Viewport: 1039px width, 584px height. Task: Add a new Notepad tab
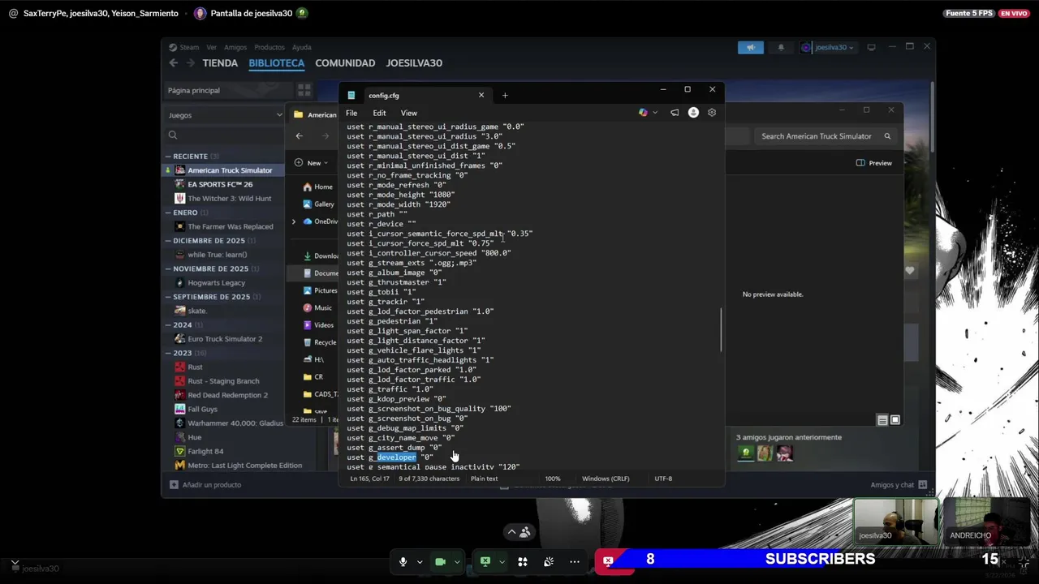pos(505,95)
